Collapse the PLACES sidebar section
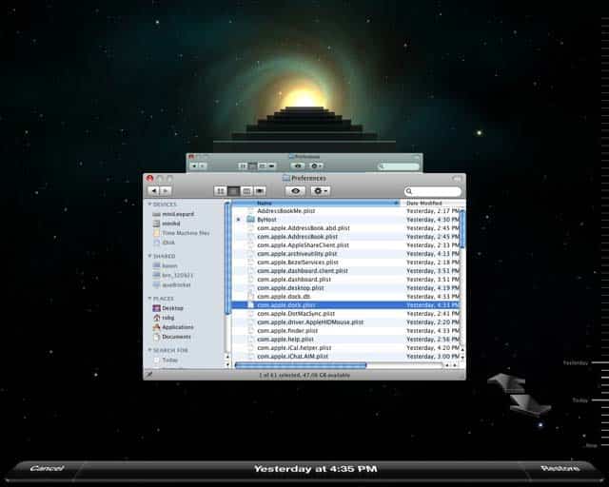609x487 pixels. click(x=149, y=299)
